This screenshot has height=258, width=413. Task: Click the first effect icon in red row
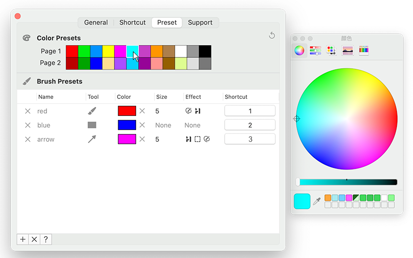(188, 111)
